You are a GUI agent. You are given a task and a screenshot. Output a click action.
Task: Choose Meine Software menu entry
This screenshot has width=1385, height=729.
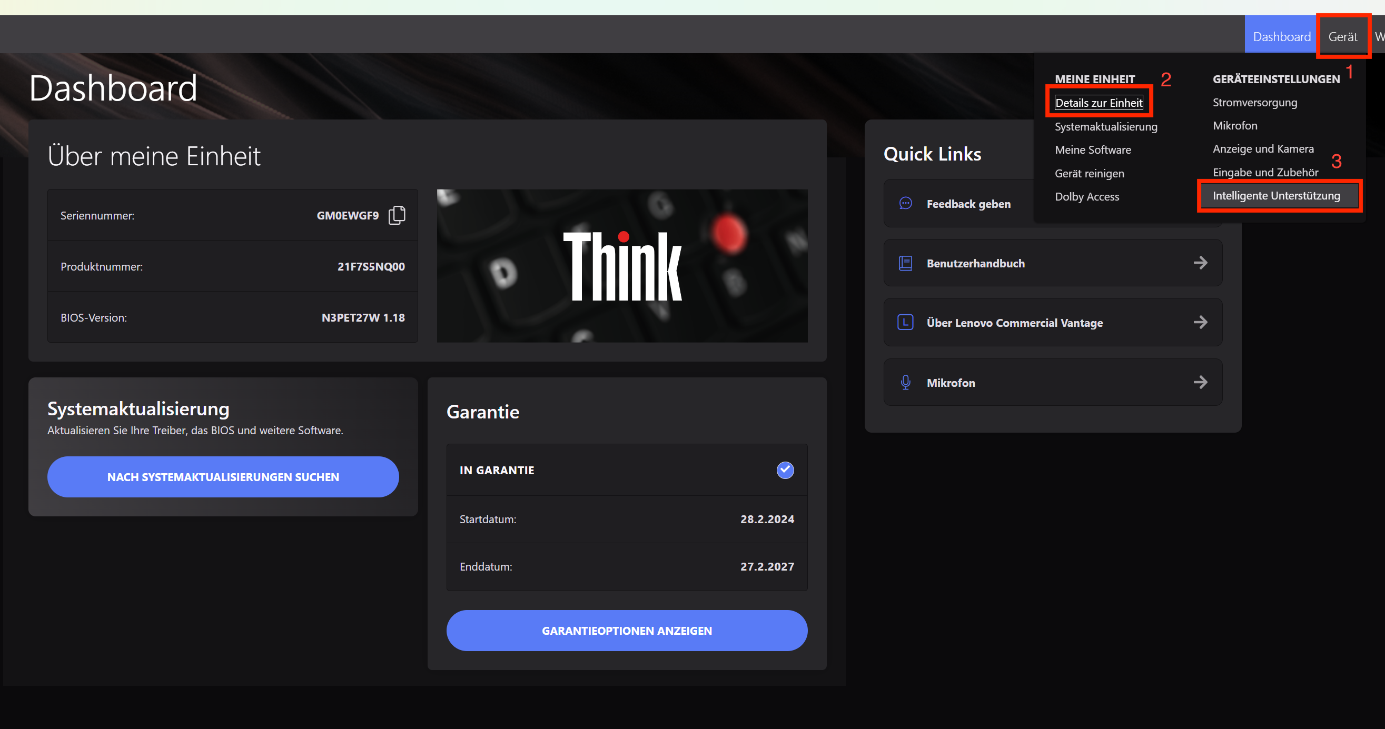click(x=1093, y=150)
